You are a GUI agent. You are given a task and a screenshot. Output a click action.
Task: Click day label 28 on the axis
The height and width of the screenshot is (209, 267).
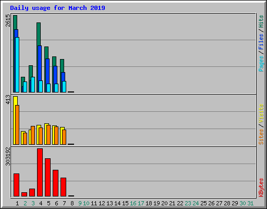(227, 203)
